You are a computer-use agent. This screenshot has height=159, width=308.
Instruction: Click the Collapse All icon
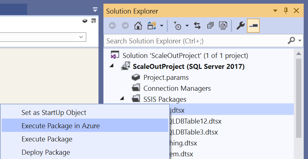(210, 26)
